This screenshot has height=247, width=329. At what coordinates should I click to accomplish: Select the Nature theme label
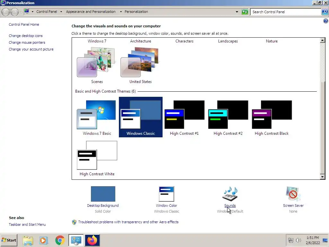[272, 41]
